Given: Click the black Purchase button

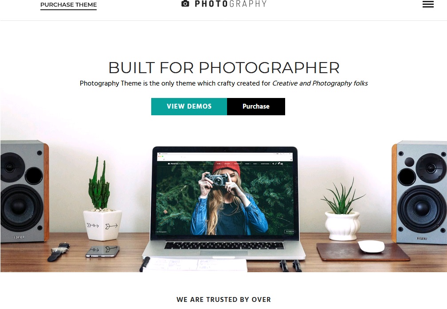Looking at the screenshot, I should coord(256,106).
